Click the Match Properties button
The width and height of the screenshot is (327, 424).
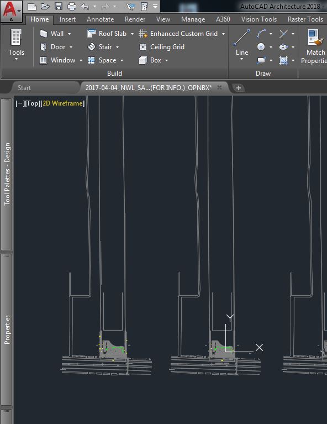pos(315,46)
